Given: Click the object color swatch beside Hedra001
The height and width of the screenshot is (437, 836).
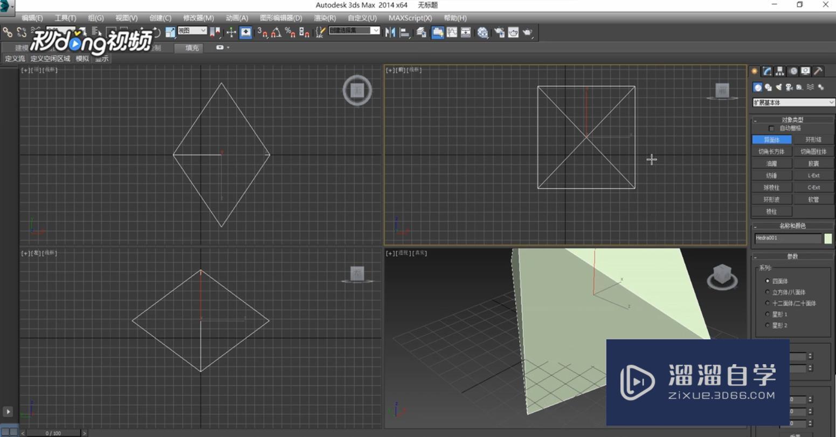Looking at the screenshot, I should tap(828, 237).
